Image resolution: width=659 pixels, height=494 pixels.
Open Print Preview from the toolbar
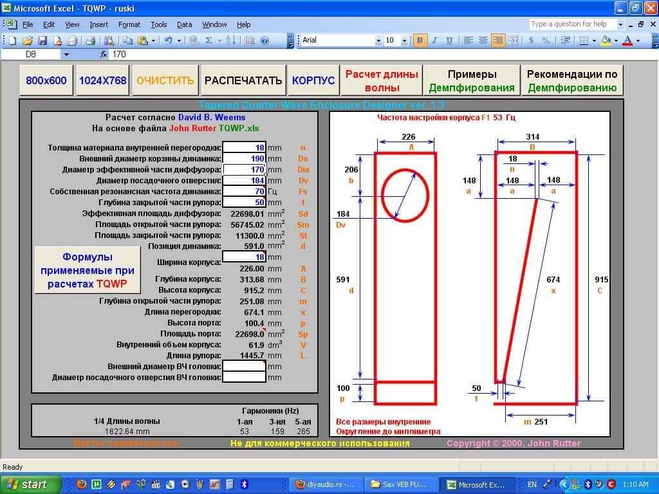(x=109, y=41)
